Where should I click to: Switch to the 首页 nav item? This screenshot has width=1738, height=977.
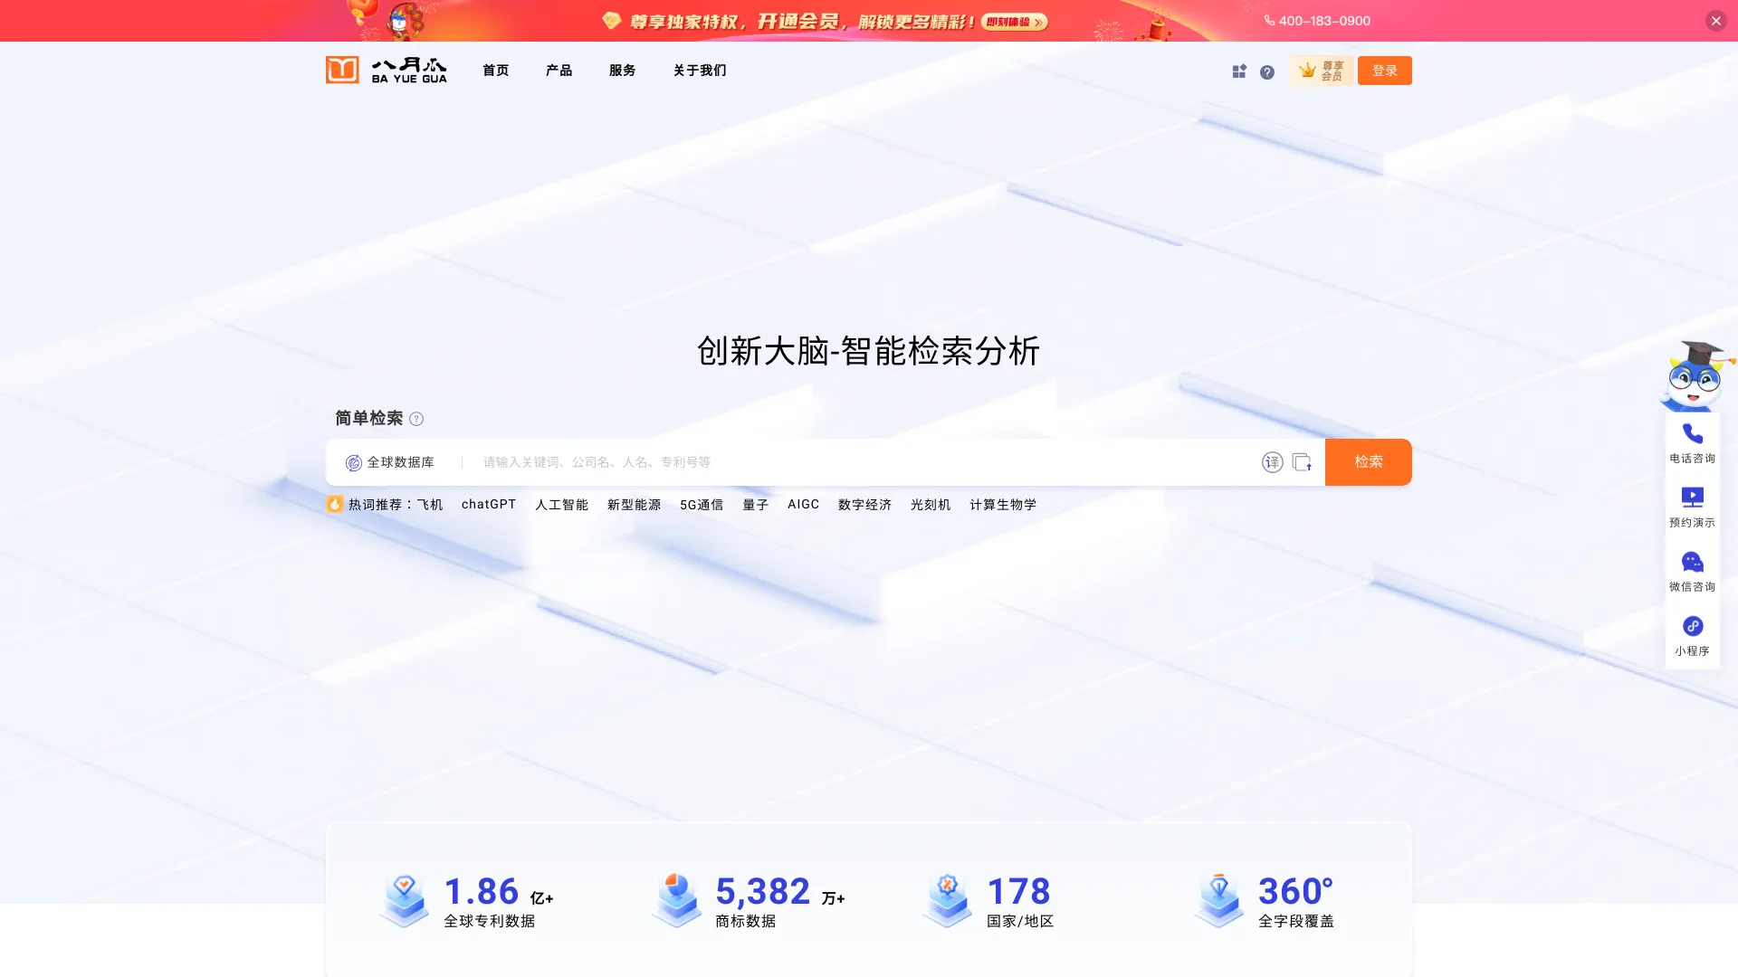[495, 70]
